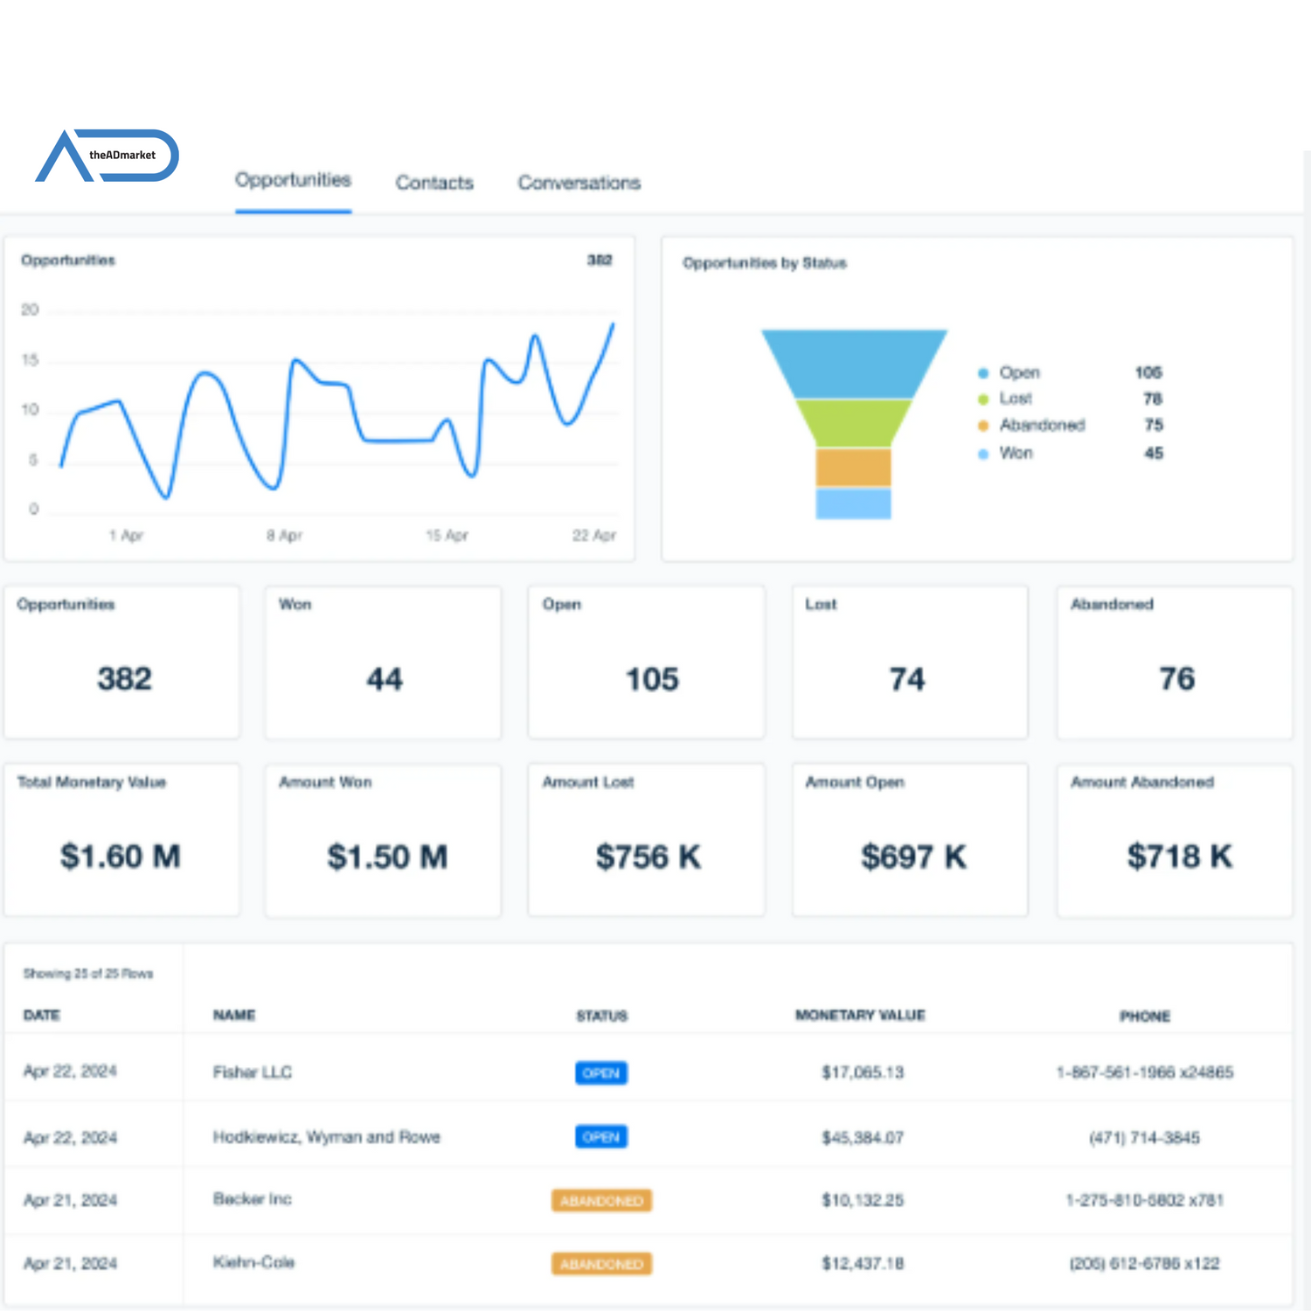Click the Open legend dot in funnel chart
Image resolution: width=1311 pixels, height=1311 pixels.
[x=983, y=373]
